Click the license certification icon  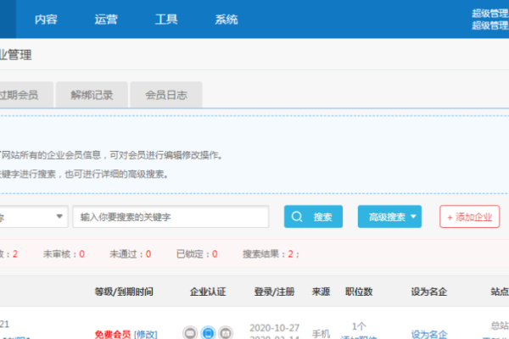[226, 332]
